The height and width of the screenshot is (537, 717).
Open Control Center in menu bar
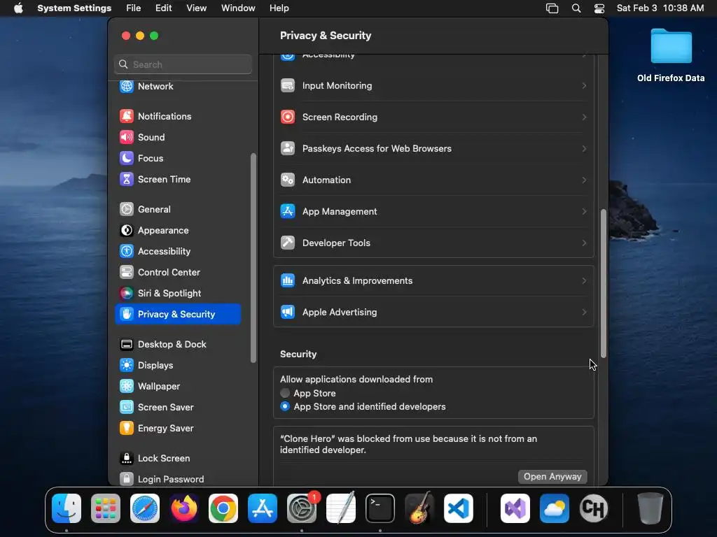(599, 8)
